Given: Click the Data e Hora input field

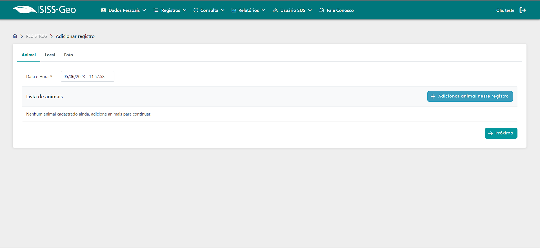Looking at the screenshot, I should [88, 76].
